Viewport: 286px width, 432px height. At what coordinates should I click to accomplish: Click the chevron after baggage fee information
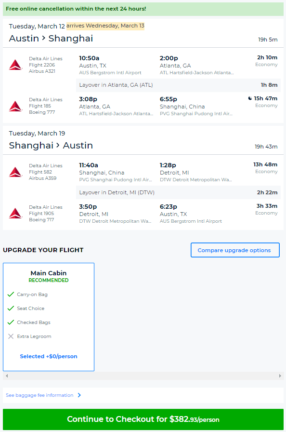(79, 395)
